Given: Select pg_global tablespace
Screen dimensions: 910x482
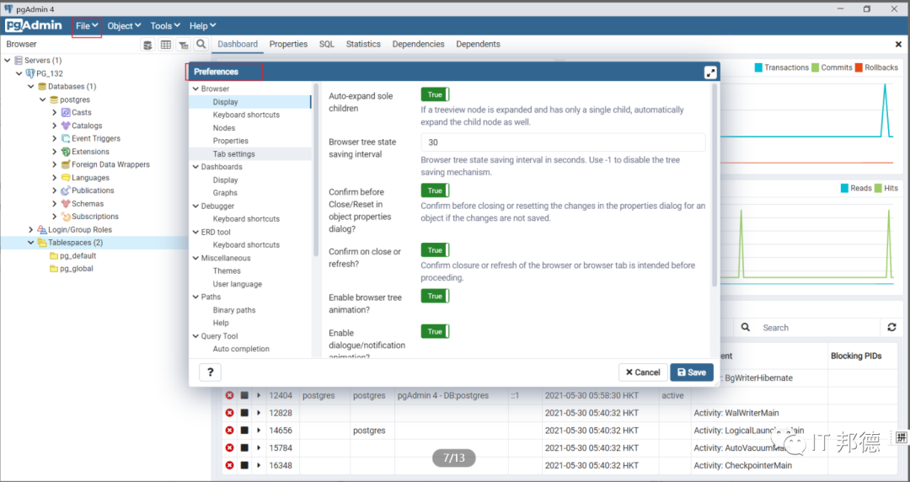Looking at the screenshot, I should (x=77, y=269).
